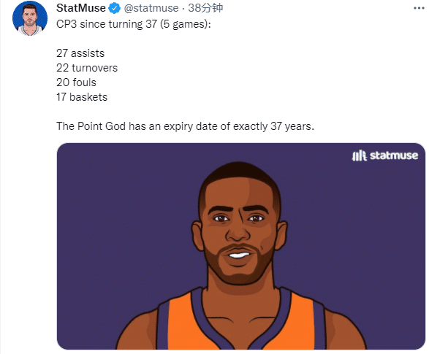The width and height of the screenshot is (429, 354).
Task: Click the blue verified badge
Action: click(114, 8)
